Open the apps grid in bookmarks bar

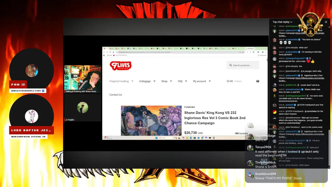[x=104, y=55]
